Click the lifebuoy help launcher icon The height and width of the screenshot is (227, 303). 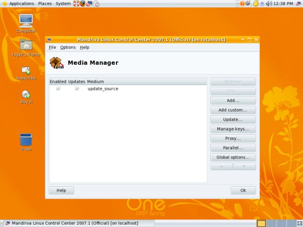point(76,3)
